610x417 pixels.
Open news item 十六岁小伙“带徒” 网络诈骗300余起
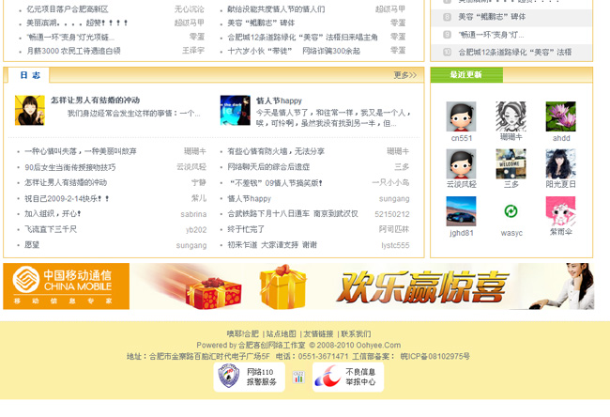point(294,51)
